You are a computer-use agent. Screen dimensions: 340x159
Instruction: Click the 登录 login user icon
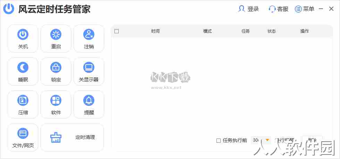tap(241, 9)
